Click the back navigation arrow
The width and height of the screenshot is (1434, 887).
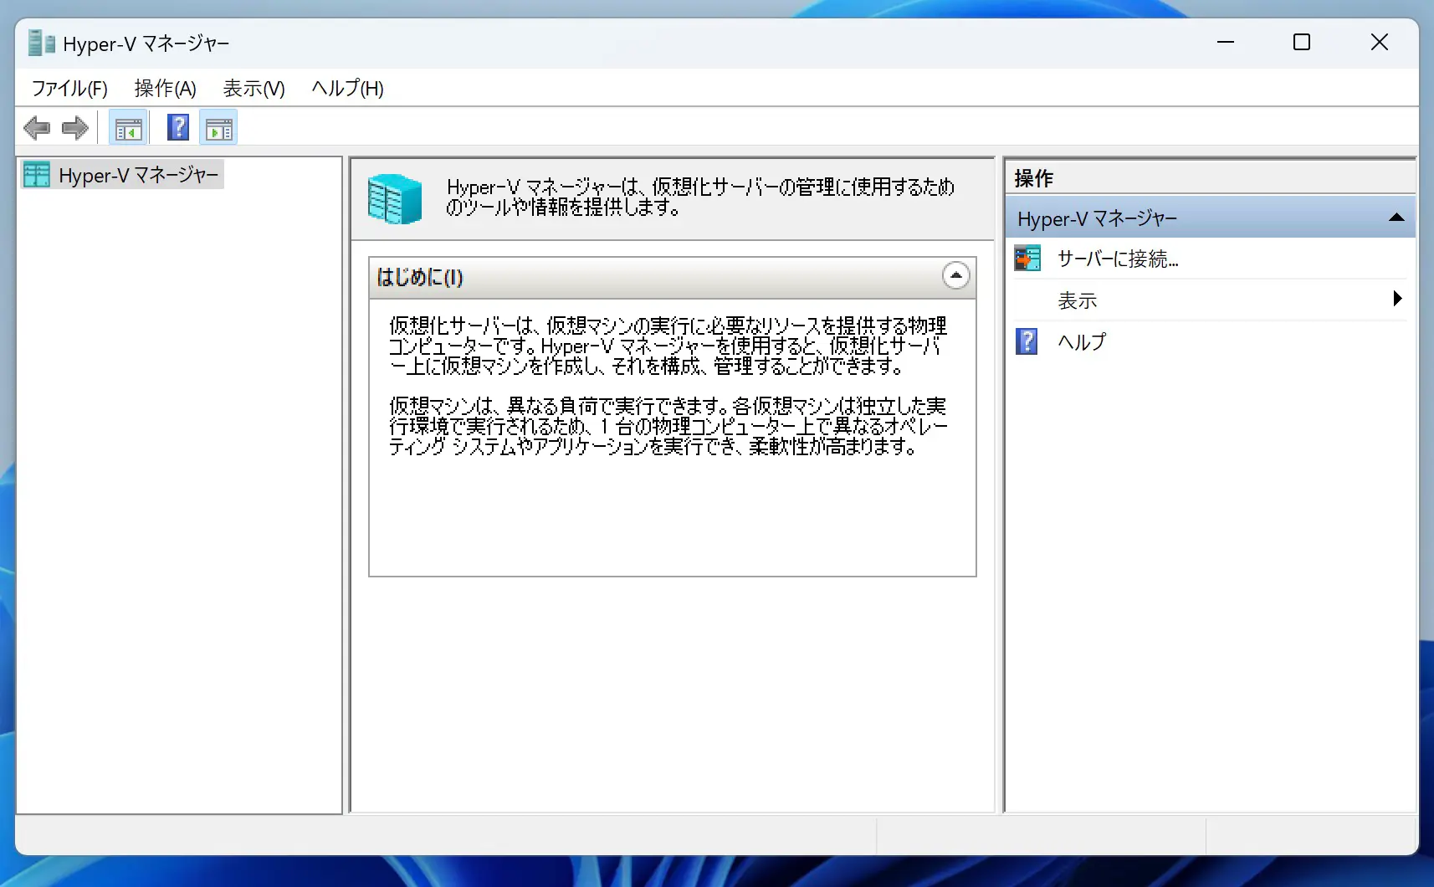37,127
